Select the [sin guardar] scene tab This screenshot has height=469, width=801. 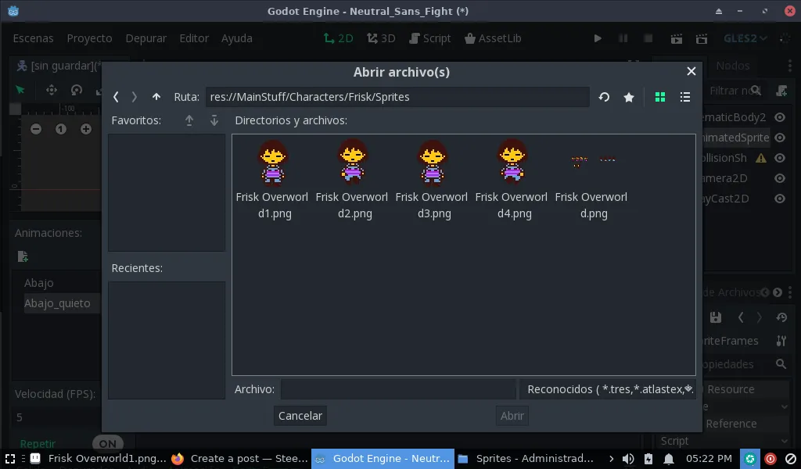(59, 66)
